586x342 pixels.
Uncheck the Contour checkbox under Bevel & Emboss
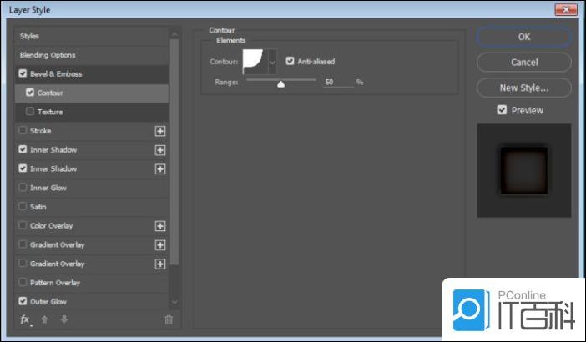point(30,93)
